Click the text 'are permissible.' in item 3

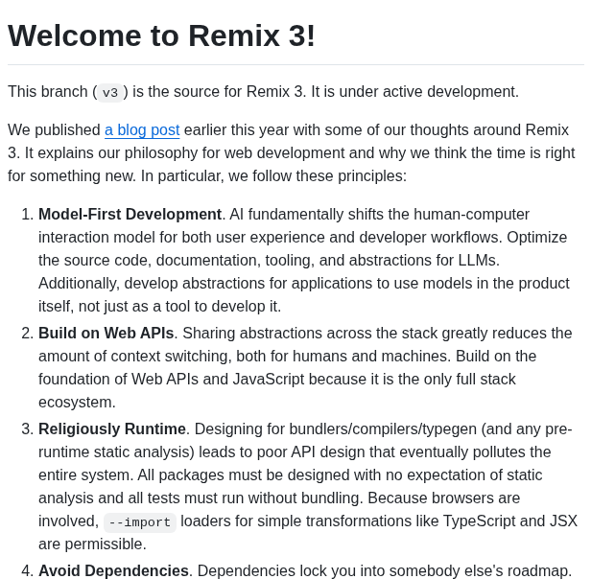(92, 544)
